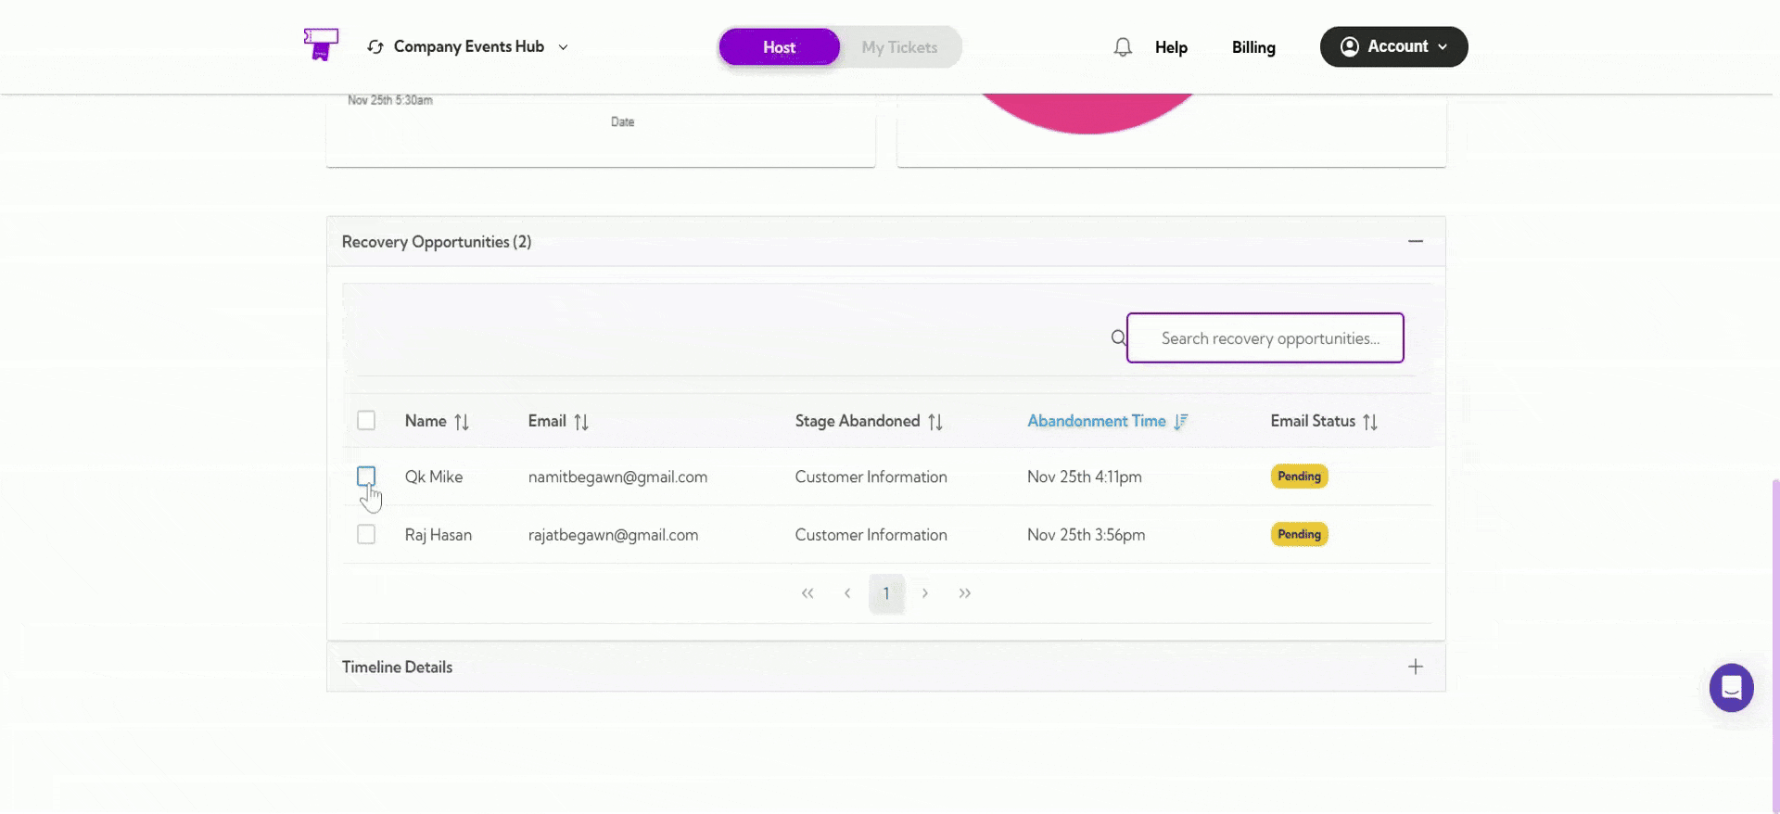The image size is (1780, 814).
Task: Click Customer Information stage for Qk Mike
Action: pos(871,477)
